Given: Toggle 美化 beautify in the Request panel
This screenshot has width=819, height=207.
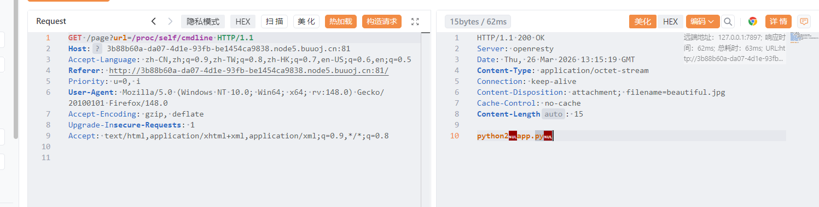Looking at the screenshot, I should (306, 21).
